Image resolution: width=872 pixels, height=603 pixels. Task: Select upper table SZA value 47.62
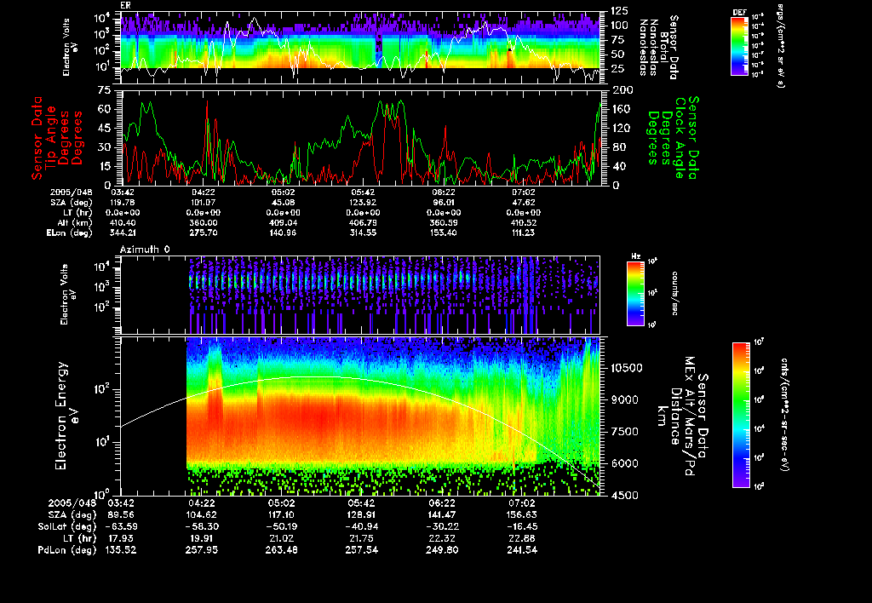pos(524,203)
